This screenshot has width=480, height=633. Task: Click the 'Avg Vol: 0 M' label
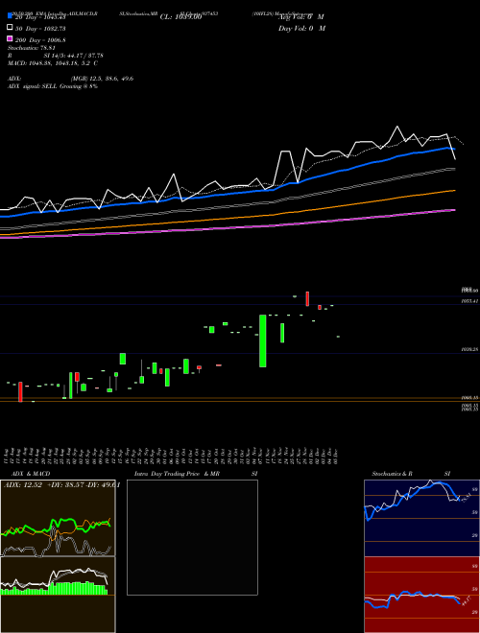301,17
